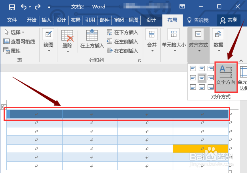The height and width of the screenshot is (173, 247).
Task: Open the 选择 dropdown
Action: 14,32
